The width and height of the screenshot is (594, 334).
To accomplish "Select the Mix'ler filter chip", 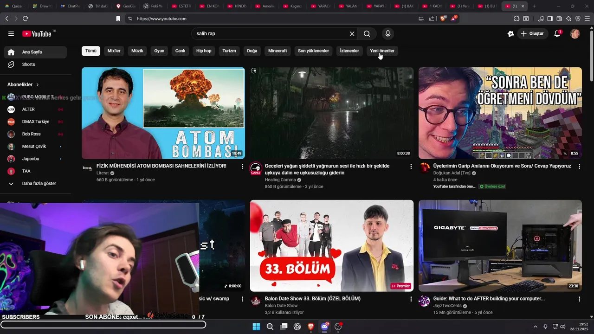I will click(x=114, y=51).
